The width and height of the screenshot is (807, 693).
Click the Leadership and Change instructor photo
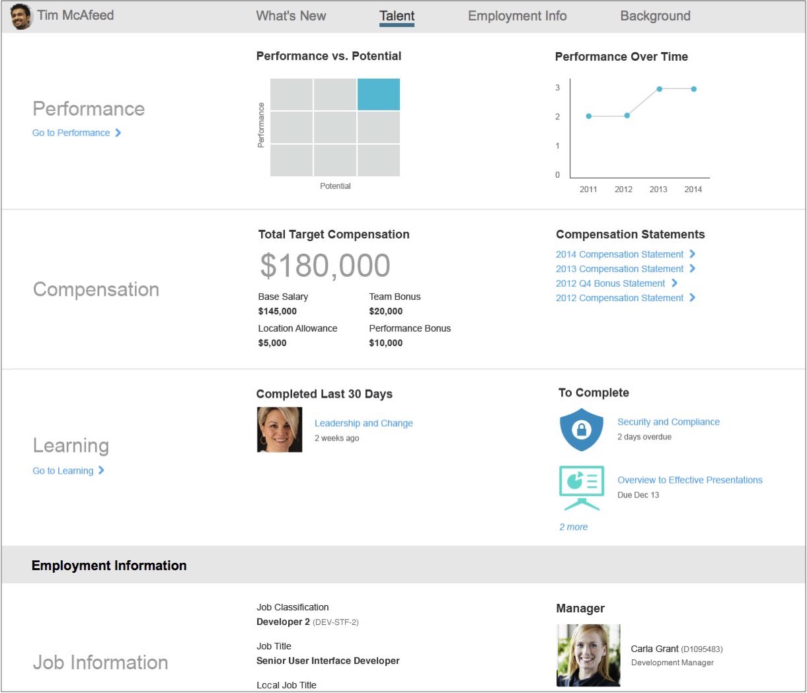point(280,429)
